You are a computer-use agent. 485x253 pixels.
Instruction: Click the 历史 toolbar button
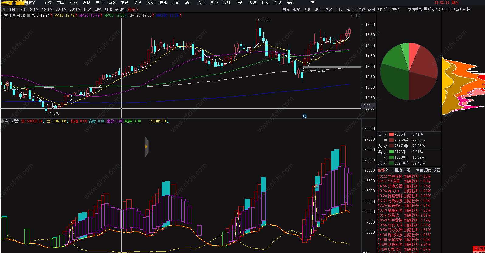(307, 9)
